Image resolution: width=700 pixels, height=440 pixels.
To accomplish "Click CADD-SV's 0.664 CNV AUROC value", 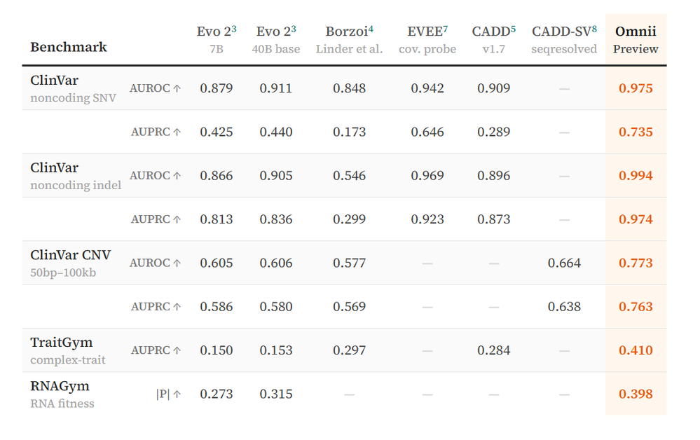I will pos(564,263).
